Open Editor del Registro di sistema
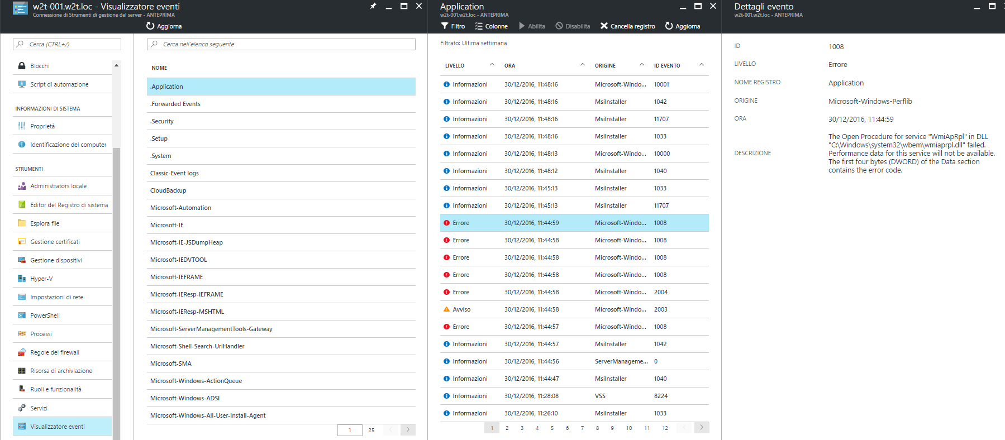This screenshot has height=440, width=1005. click(69, 205)
